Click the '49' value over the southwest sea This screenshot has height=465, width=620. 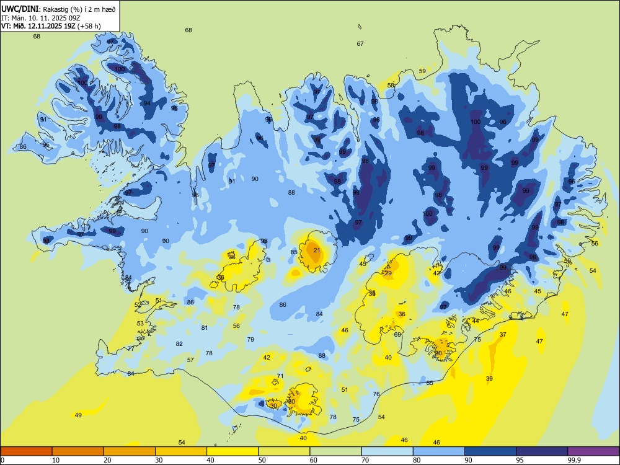click(x=78, y=415)
